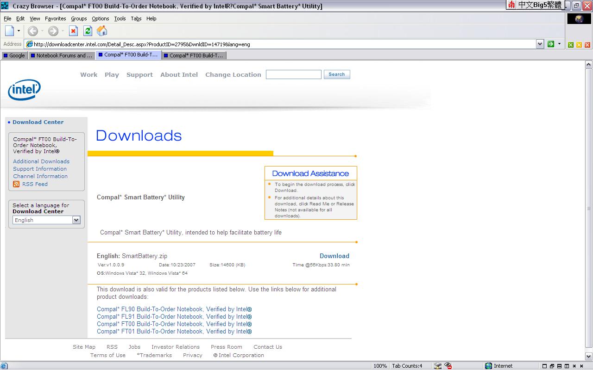Screen dimensions: 593x370
Task: Open the language select dropdown showing English
Action: click(x=46, y=220)
